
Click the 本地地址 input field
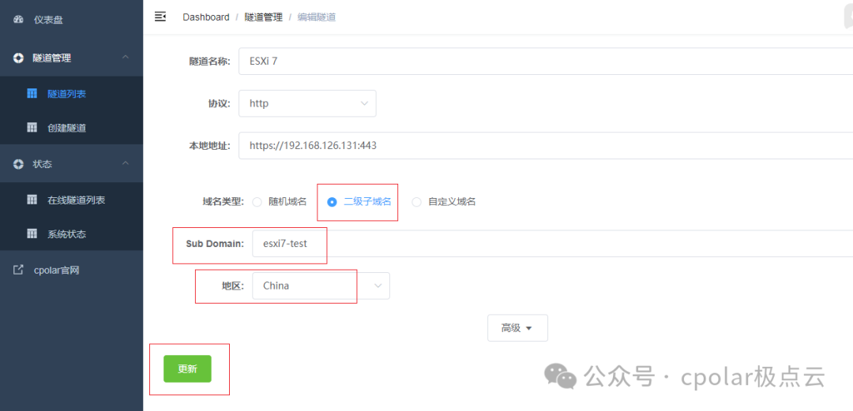coord(546,146)
